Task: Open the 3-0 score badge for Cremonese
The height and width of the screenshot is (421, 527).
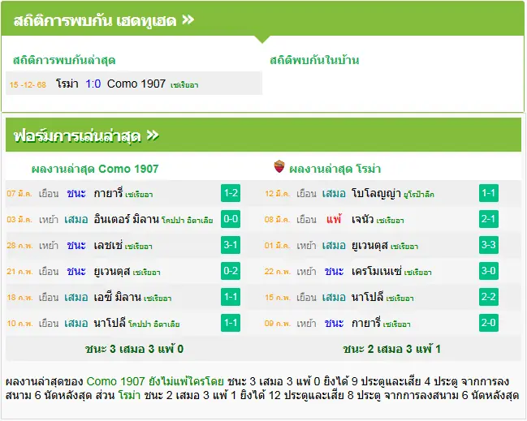Action: (489, 271)
